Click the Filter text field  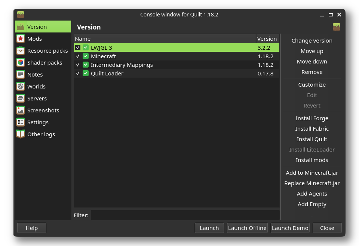pyautogui.click(x=185, y=215)
